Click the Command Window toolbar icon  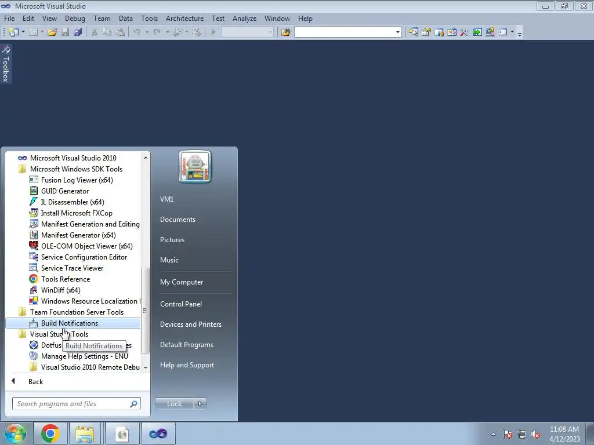(x=503, y=32)
